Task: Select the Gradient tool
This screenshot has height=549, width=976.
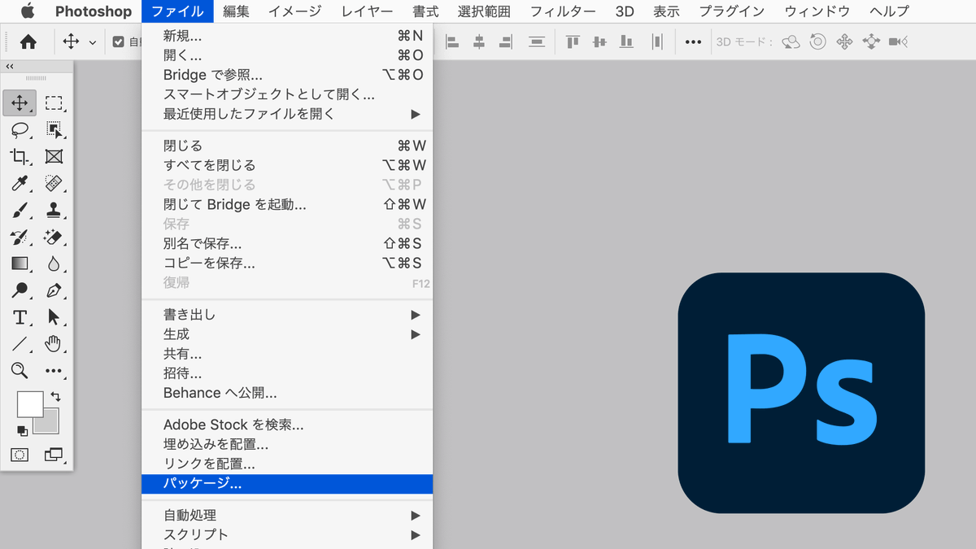Action: [x=20, y=264]
